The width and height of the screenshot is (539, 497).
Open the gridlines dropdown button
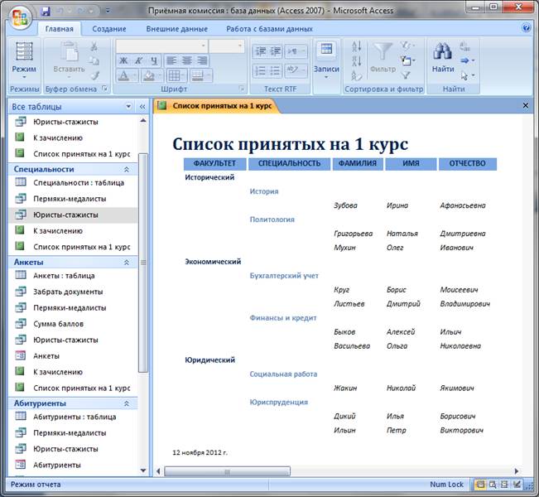click(176, 75)
